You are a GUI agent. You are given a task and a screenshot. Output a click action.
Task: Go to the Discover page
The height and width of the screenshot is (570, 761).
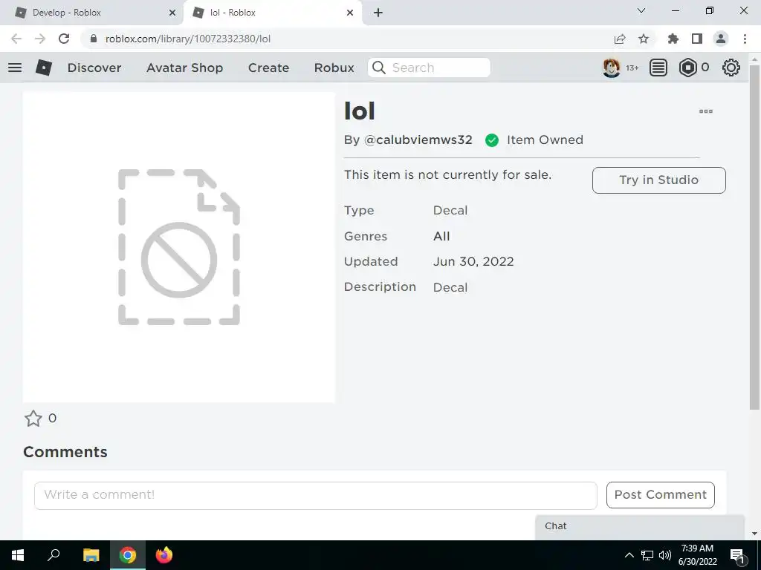tap(94, 68)
